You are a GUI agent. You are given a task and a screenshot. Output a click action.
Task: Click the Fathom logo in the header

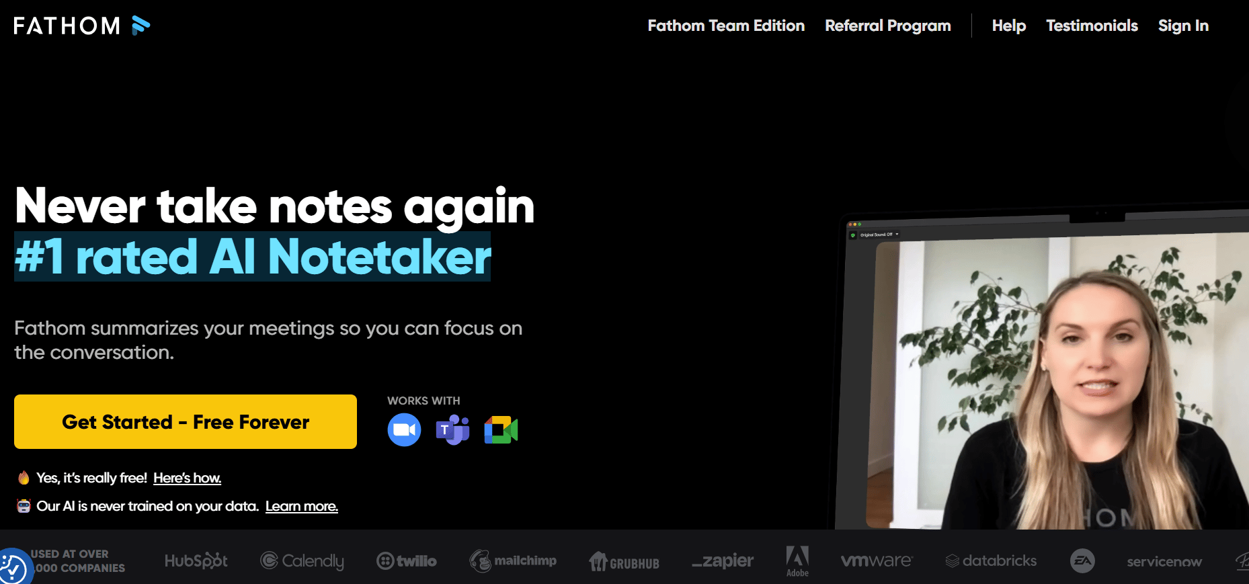[81, 26]
